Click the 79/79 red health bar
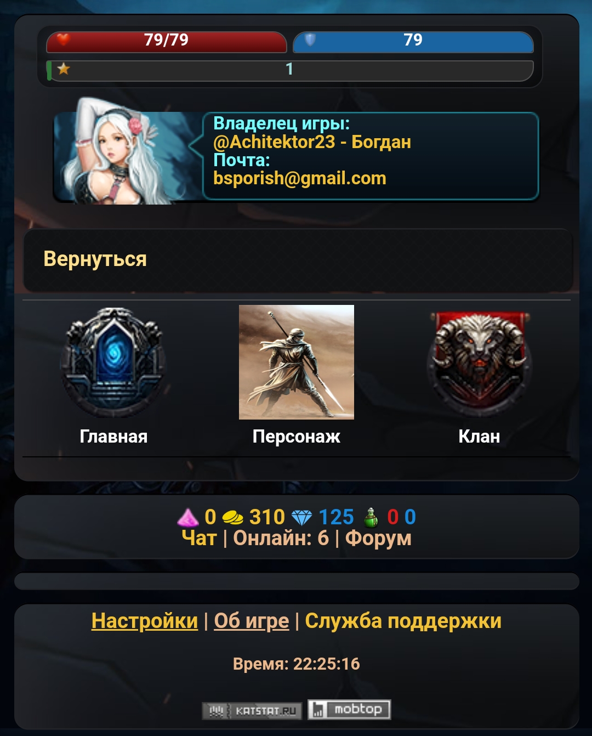 click(167, 41)
